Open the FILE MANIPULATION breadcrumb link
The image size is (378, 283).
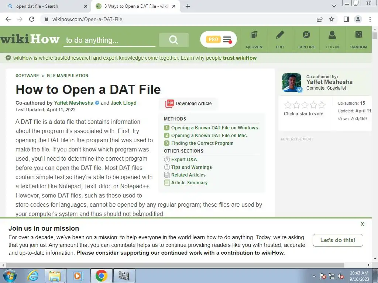(x=68, y=76)
